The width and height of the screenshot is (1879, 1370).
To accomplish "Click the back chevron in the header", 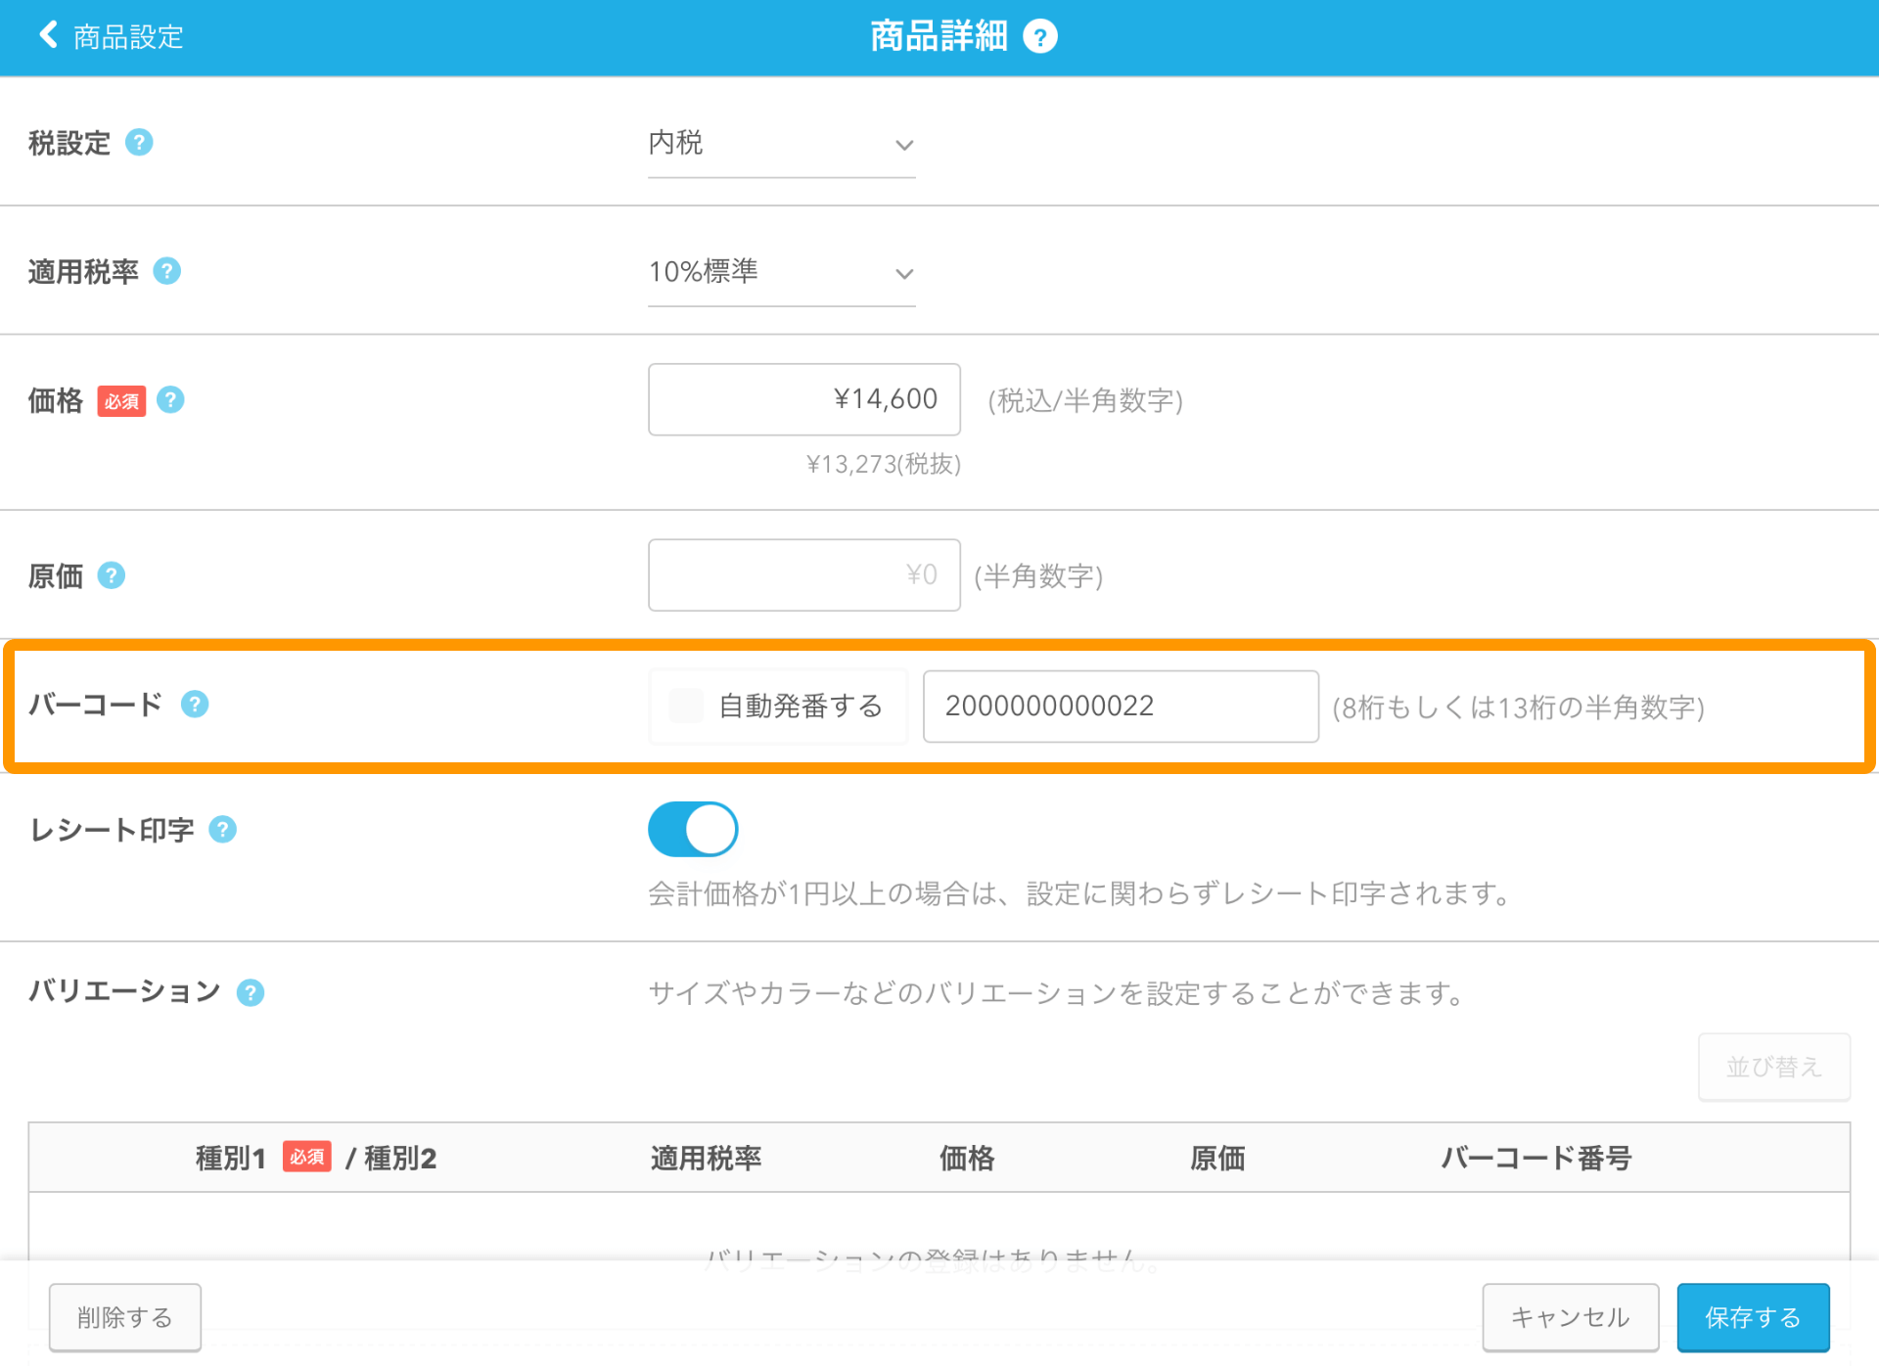I will (x=46, y=35).
